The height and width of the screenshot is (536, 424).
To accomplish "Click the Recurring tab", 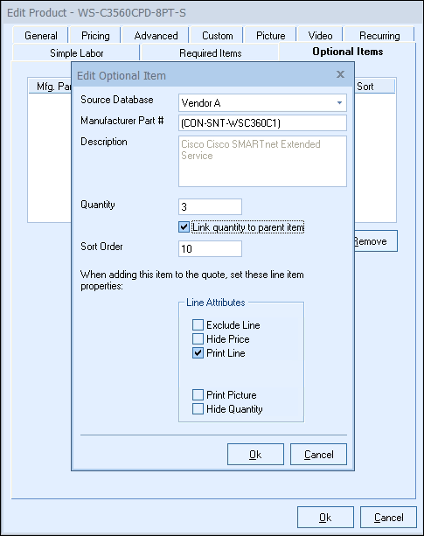I will click(379, 36).
